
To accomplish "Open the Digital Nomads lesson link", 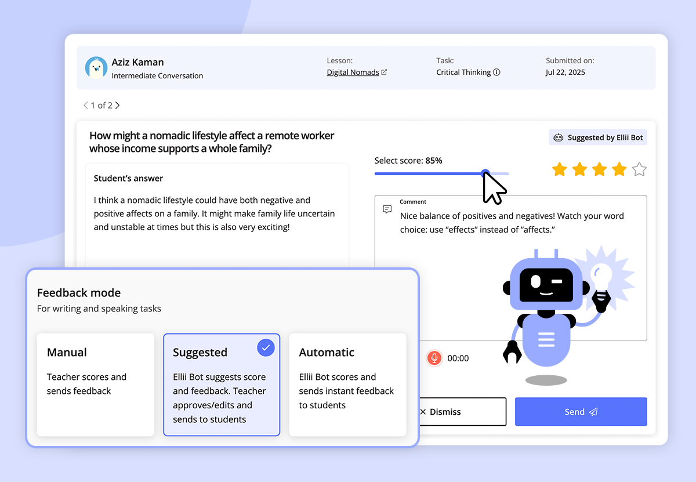I will (x=353, y=73).
